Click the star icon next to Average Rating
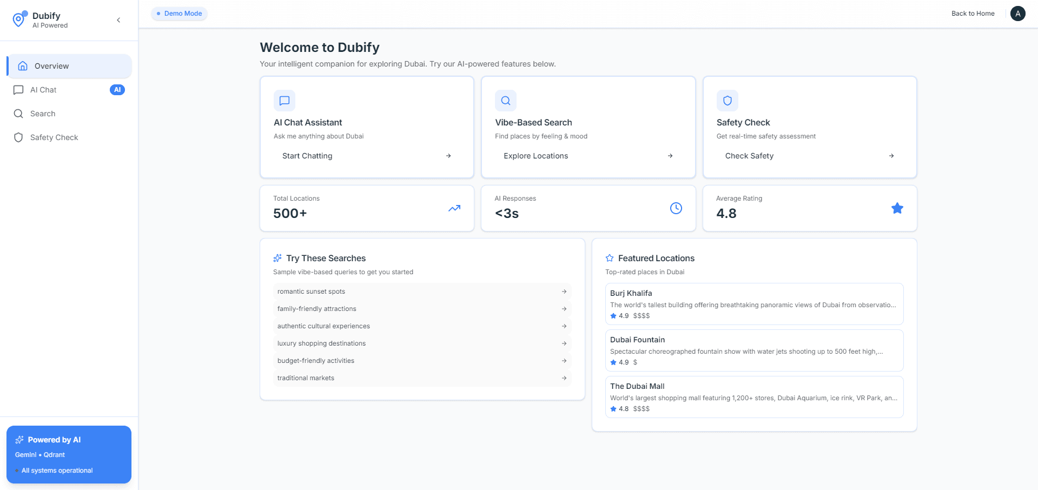Screen dimensions: 1038x490 coord(897,208)
